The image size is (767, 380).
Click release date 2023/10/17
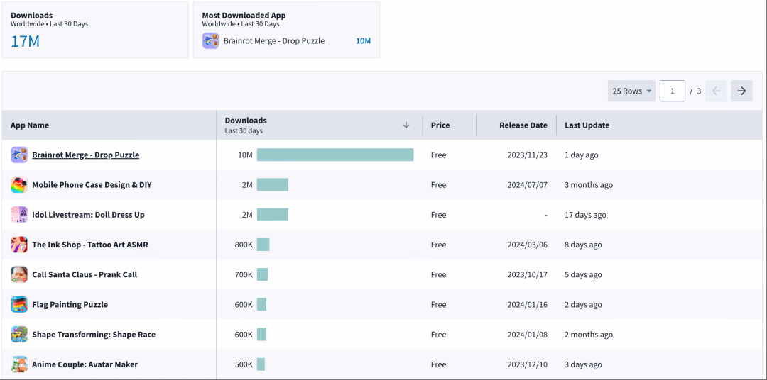click(x=528, y=274)
